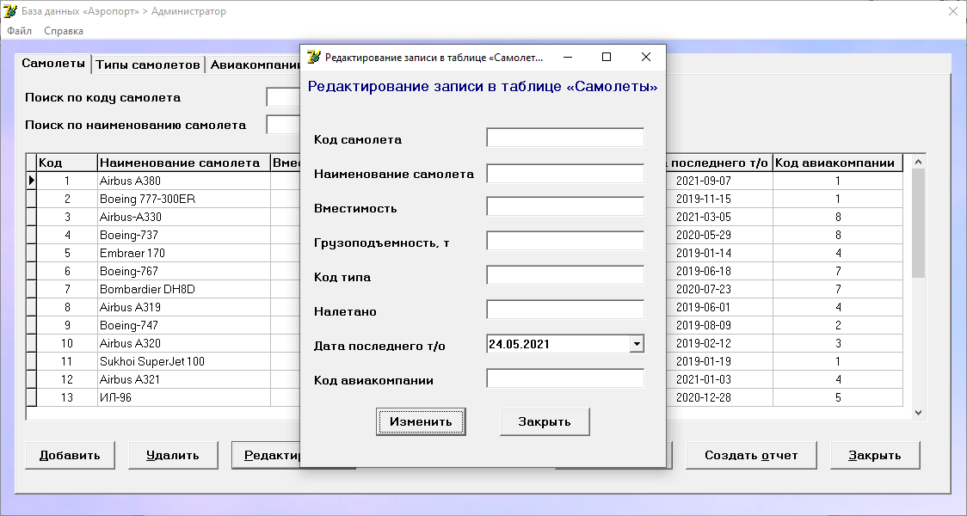
Task: Click the Удалить button
Action: tap(173, 455)
